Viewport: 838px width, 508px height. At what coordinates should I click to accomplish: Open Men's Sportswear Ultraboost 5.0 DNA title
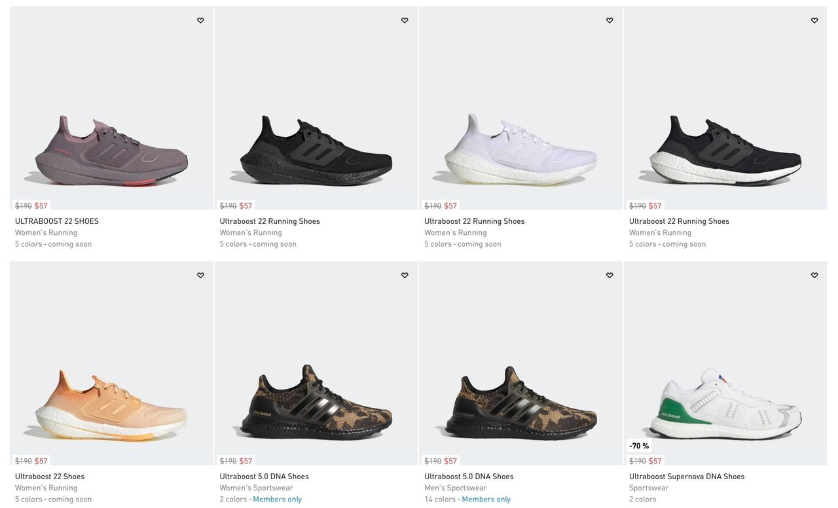pyautogui.click(x=469, y=477)
